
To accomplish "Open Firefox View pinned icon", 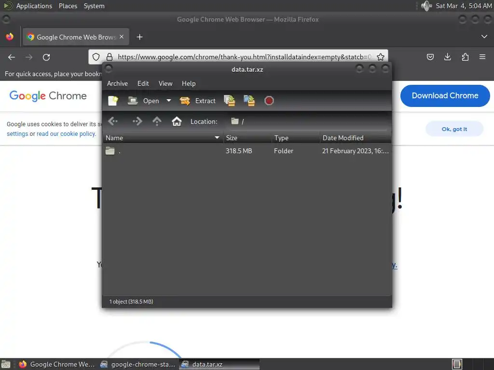I will 10,37.
